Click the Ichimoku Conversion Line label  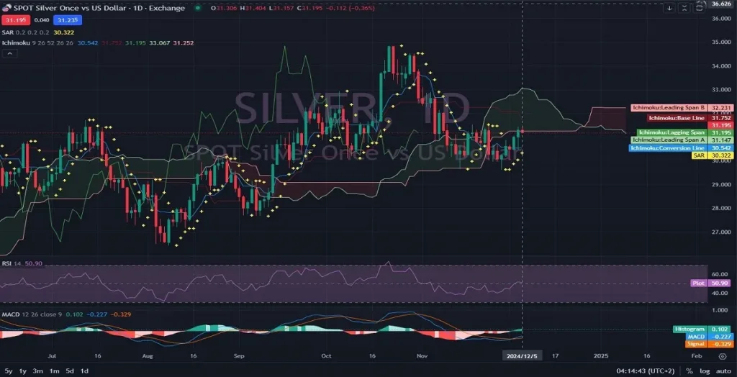680,147
